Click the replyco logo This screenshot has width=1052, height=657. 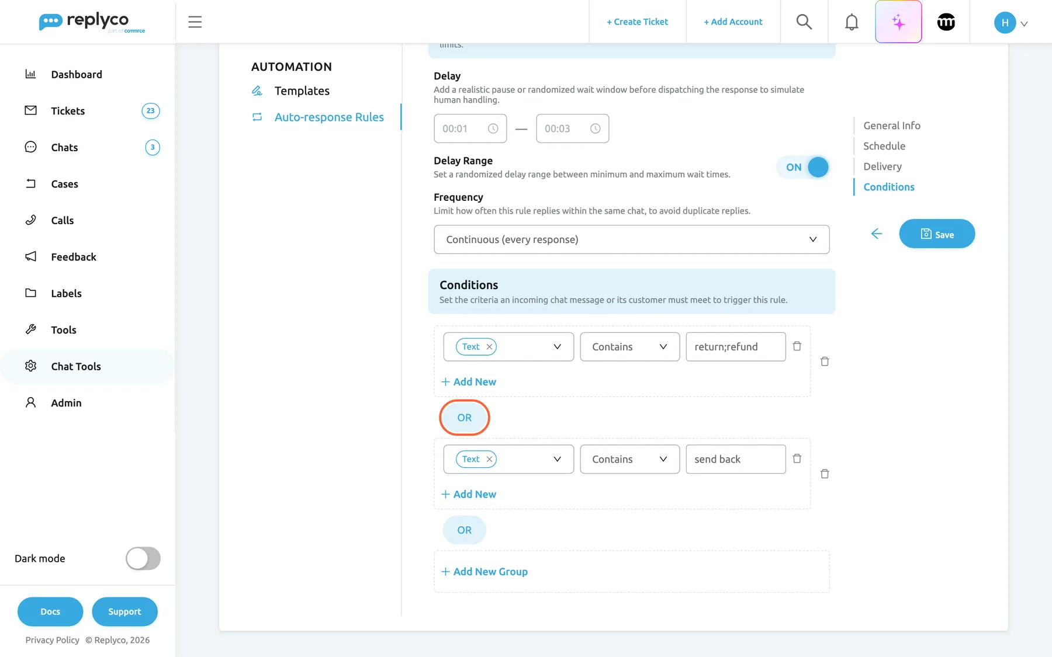[x=92, y=22]
